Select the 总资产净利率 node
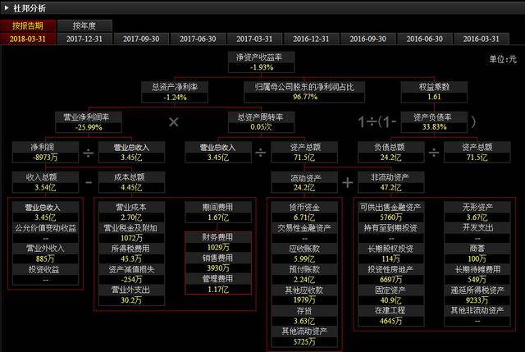525x352 pixels. (174, 91)
